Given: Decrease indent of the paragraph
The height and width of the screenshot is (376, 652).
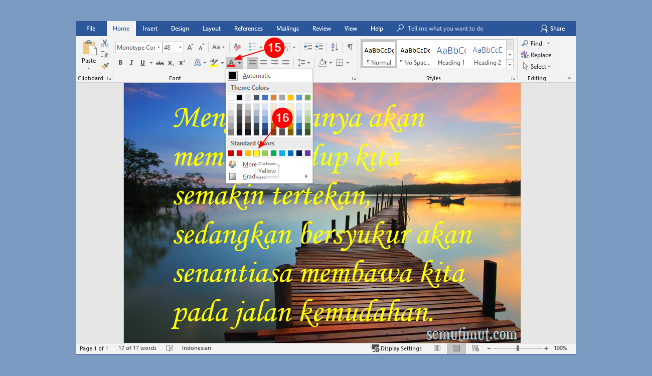Looking at the screenshot, I should pyautogui.click(x=308, y=47).
